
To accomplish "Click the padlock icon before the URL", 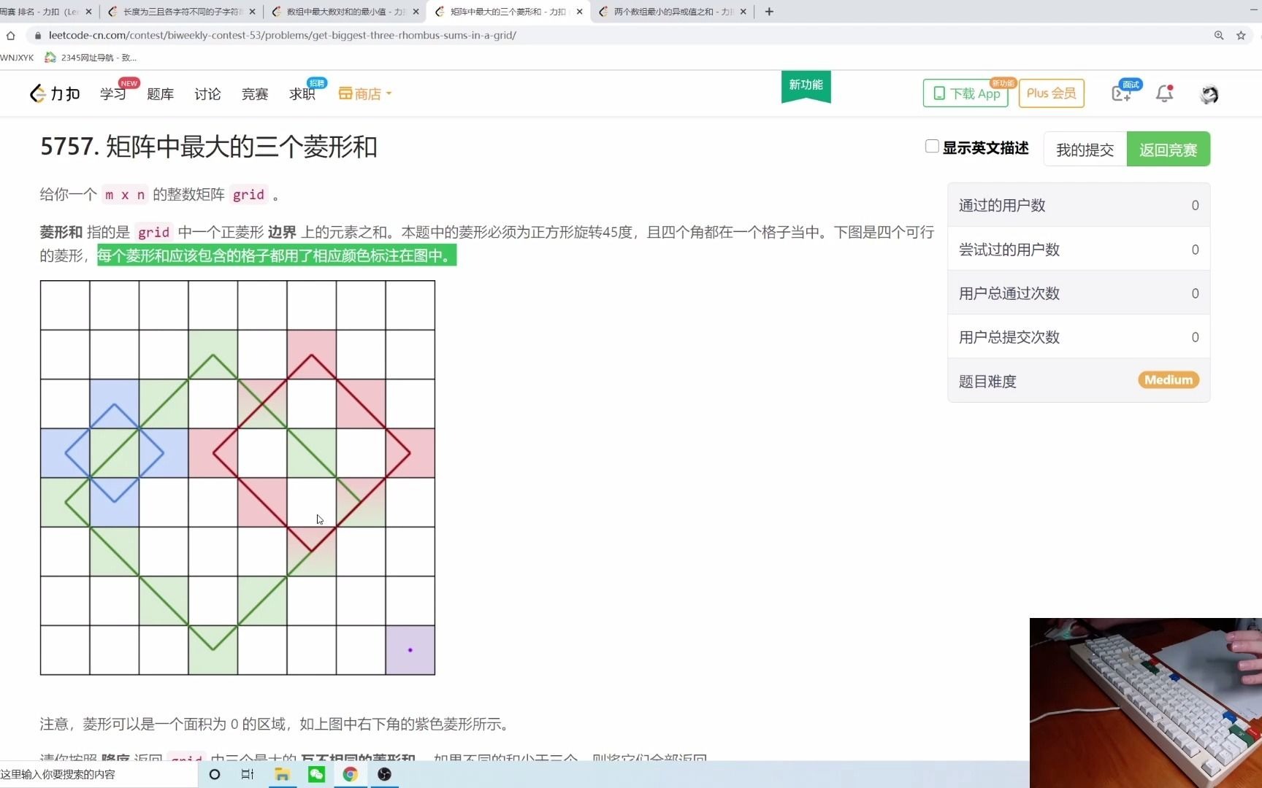I will point(37,35).
